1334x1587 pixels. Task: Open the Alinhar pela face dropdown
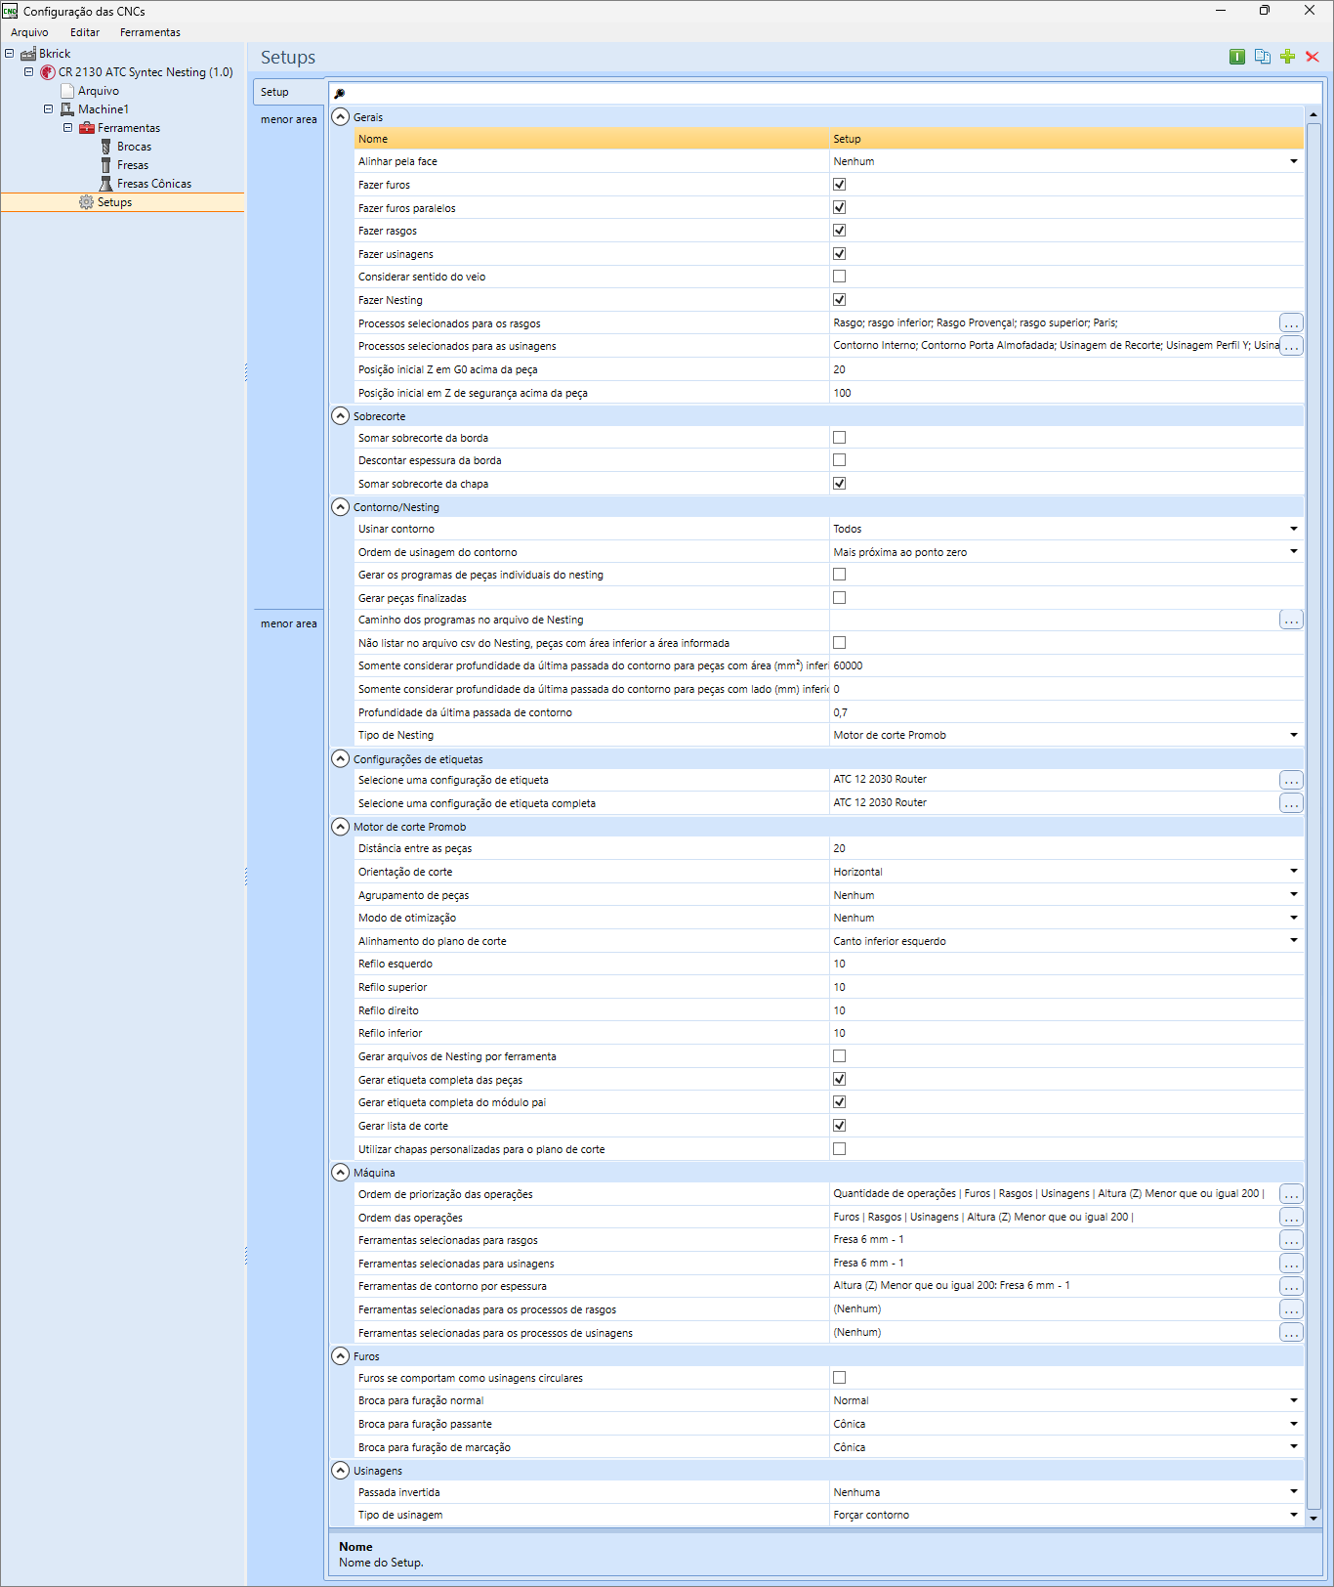pyautogui.click(x=1294, y=161)
